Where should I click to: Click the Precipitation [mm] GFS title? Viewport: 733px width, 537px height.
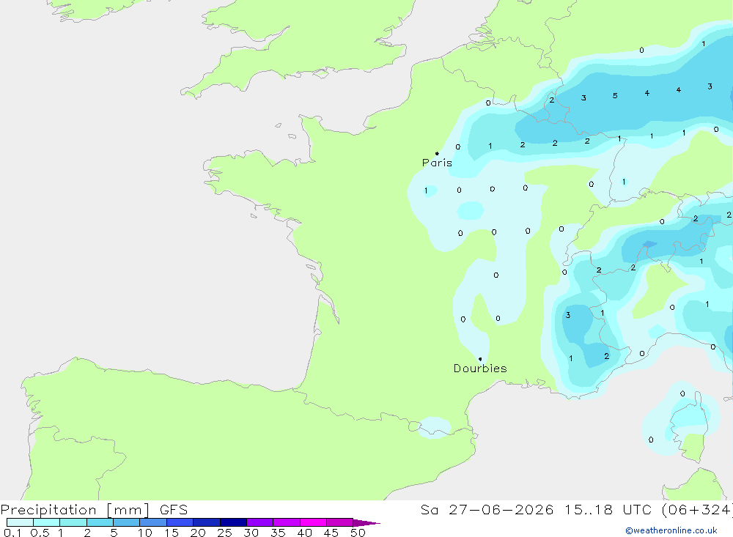(x=94, y=509)
